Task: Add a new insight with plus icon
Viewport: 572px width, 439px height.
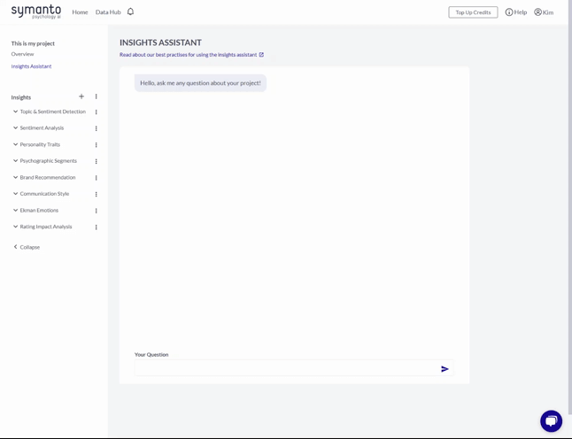Action: [81, 96]
